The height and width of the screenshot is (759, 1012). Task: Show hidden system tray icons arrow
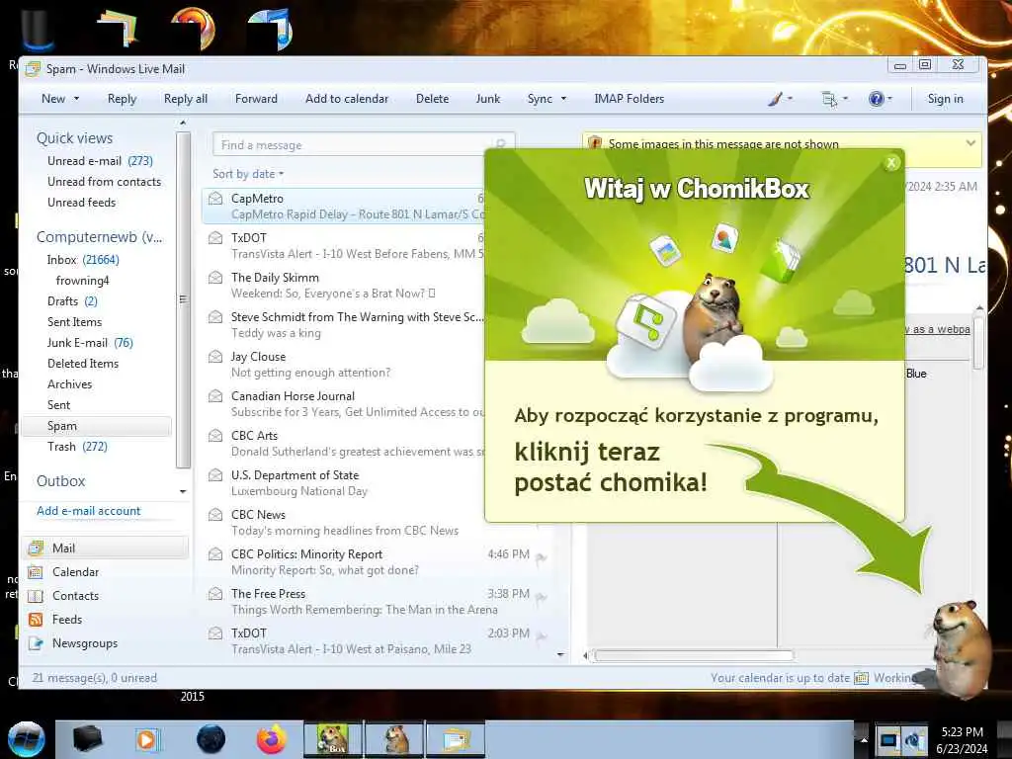click(864, 739)
